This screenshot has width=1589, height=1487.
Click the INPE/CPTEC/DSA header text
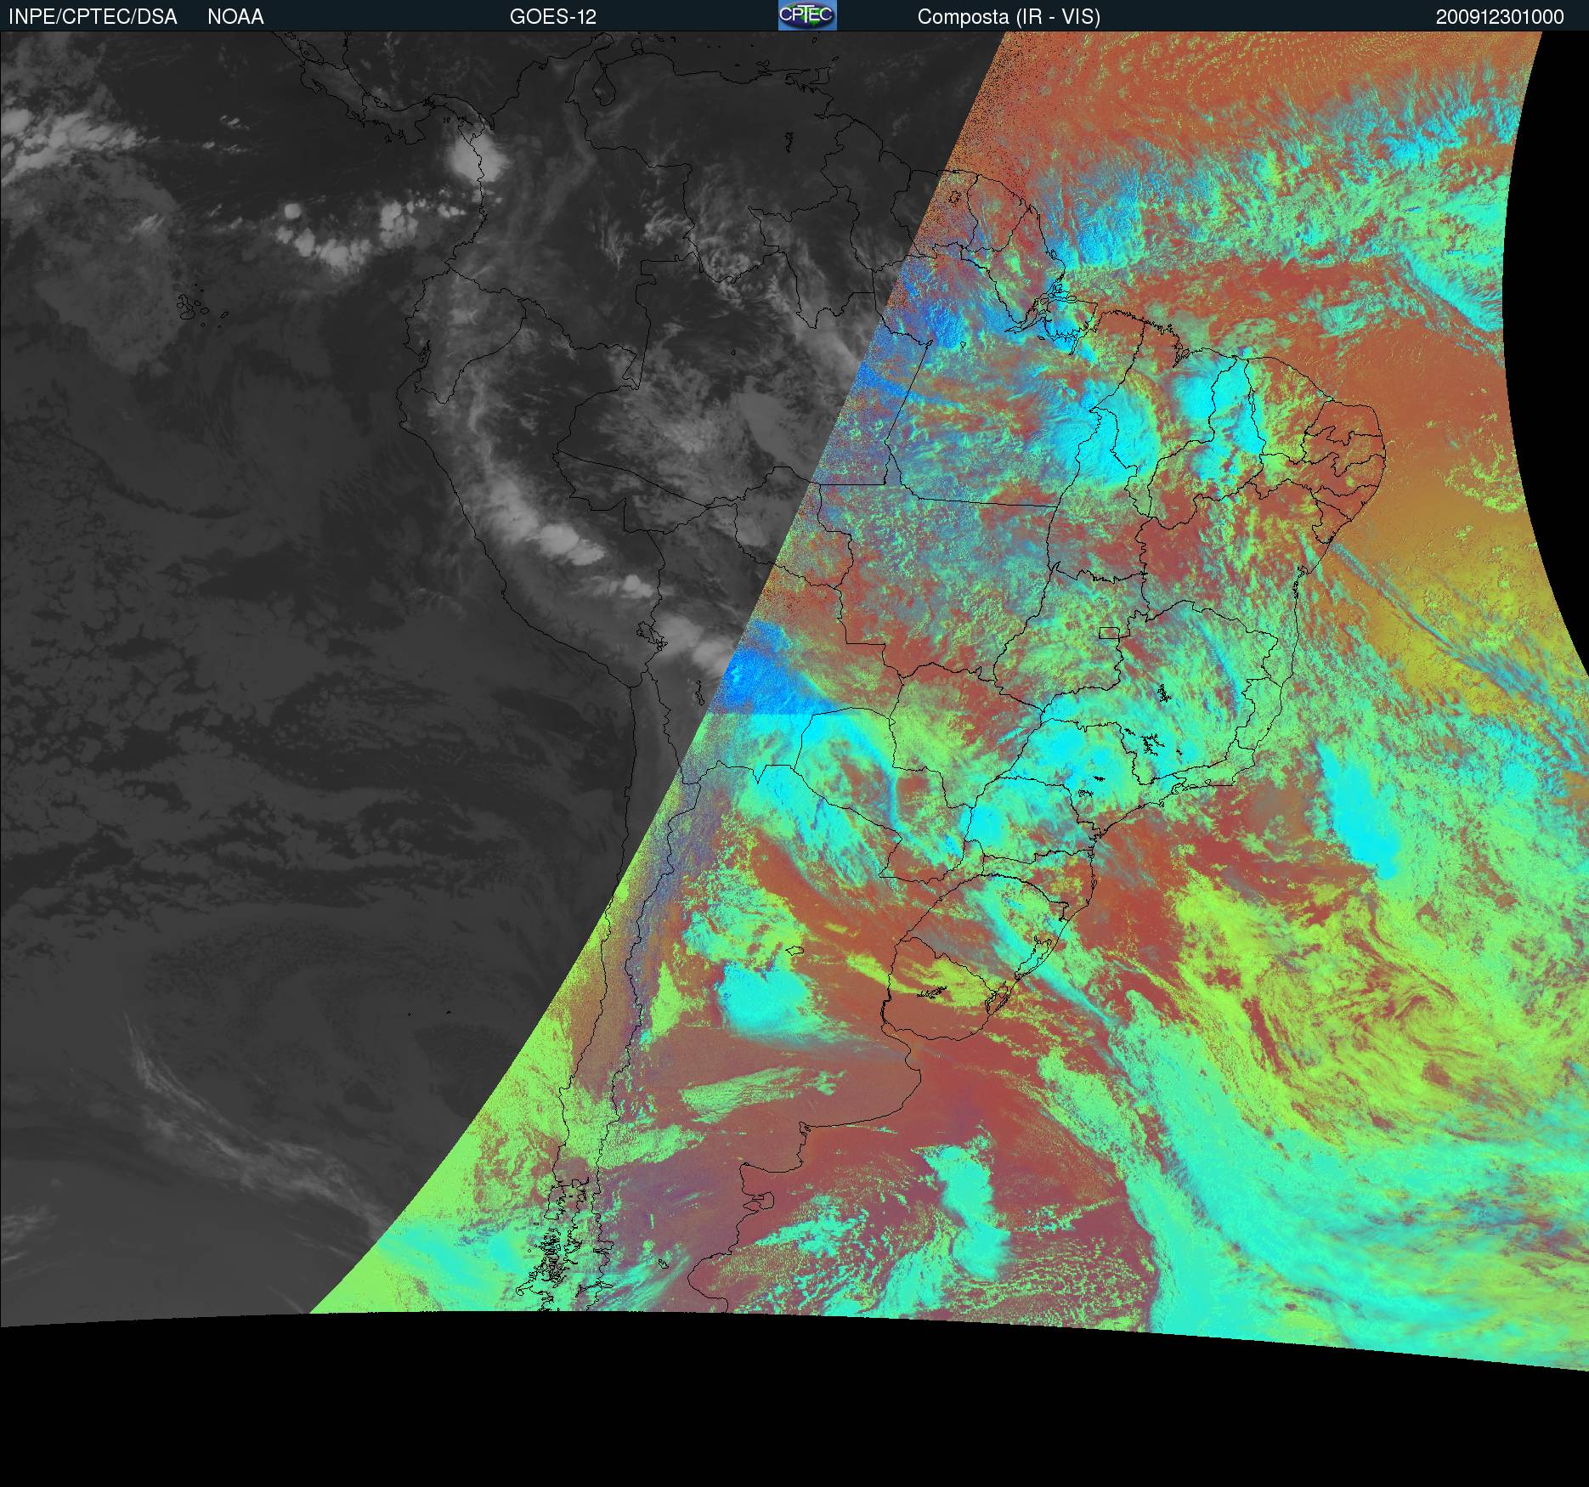[x=93, y=17]
